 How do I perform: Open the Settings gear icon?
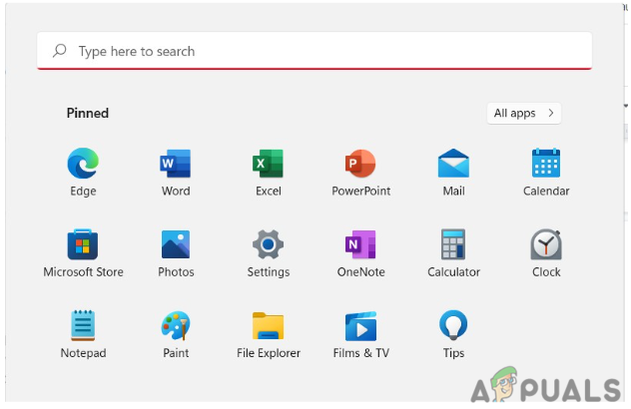click(x=268, y=244)
